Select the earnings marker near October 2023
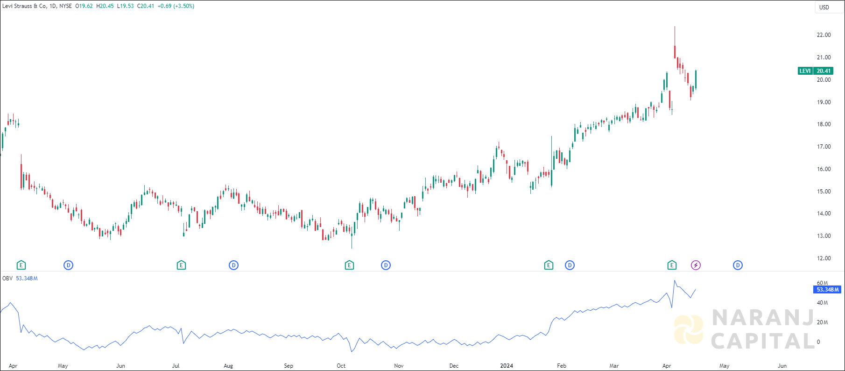 click(349, 265)
